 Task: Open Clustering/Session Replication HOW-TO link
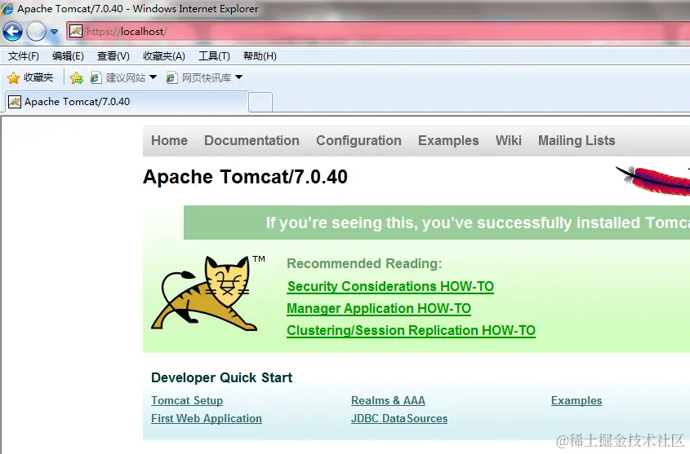(411, 330)
